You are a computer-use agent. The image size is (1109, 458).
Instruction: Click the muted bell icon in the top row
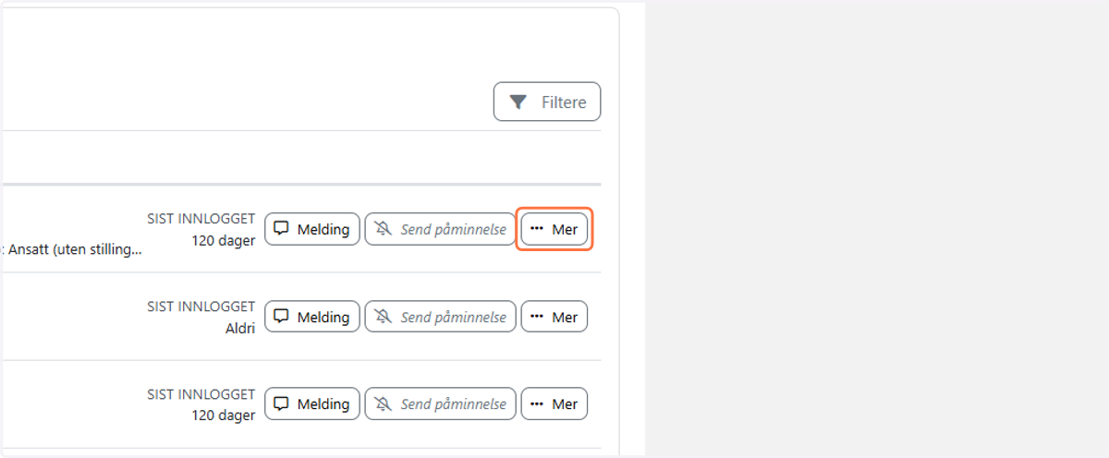pyautogui.click(x=383, y=229)
